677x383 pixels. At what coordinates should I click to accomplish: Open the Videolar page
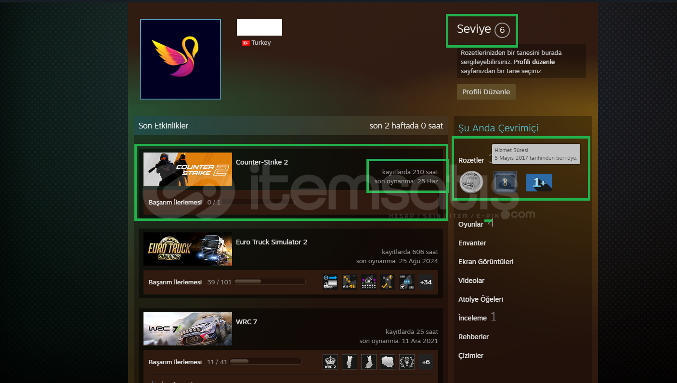tap(471, 281)
